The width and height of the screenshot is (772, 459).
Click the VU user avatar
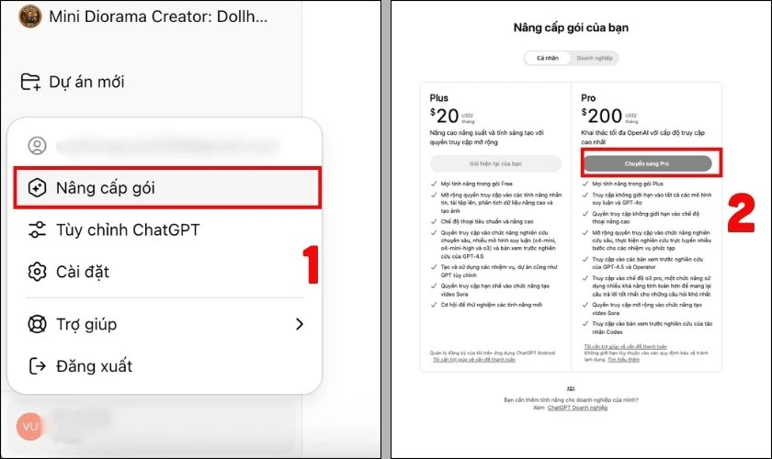click(x=29, y=426)
